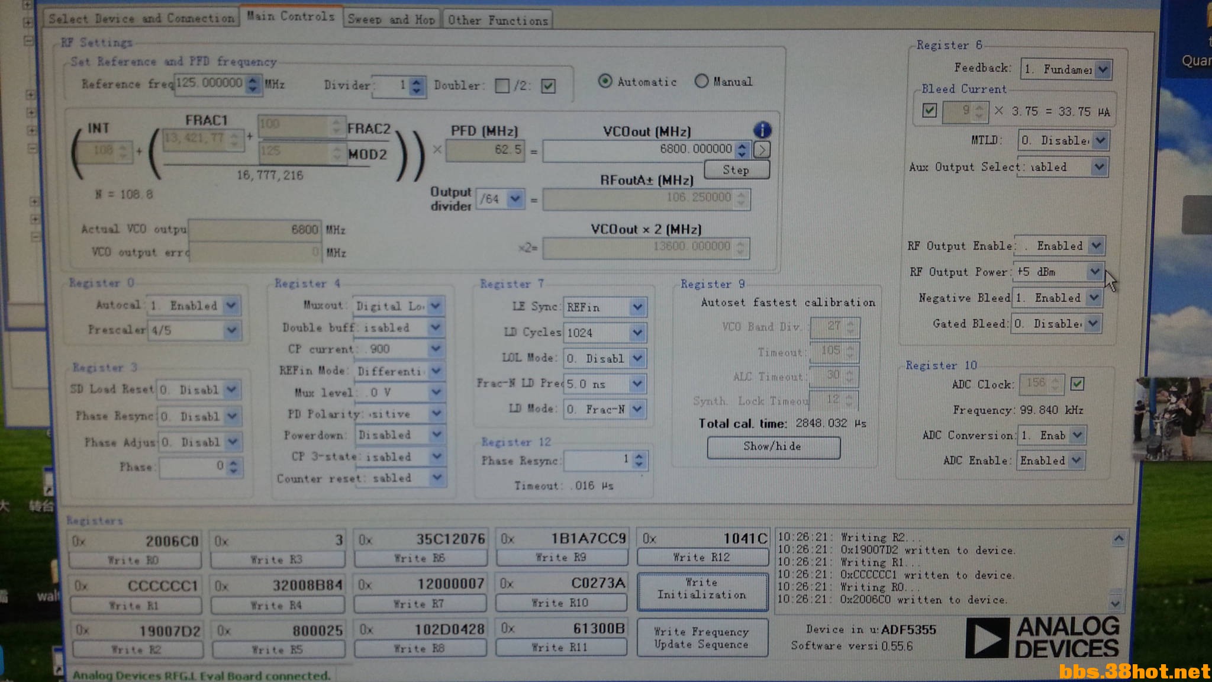Adjust the Register 12 Phase Resync stepper
1212x682 pixels.
coord(639,461)
